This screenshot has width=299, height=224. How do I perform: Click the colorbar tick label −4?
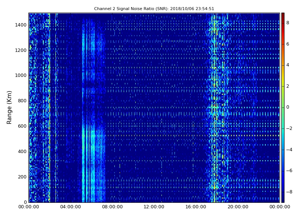tap(289, 150)
